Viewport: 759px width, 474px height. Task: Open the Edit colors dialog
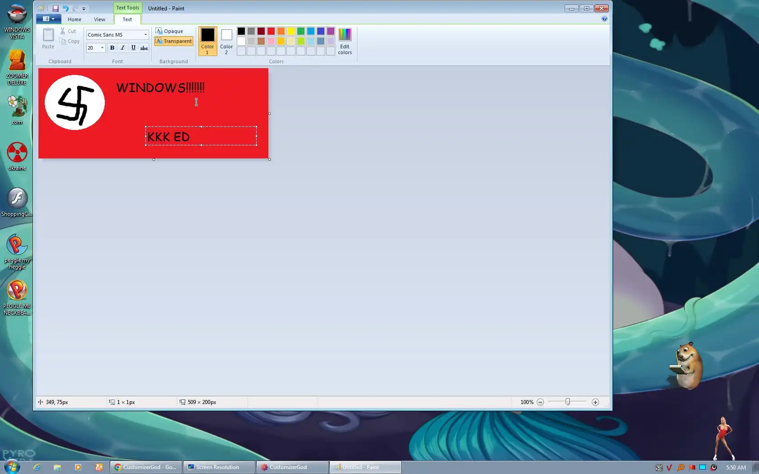tap(345, 41)
